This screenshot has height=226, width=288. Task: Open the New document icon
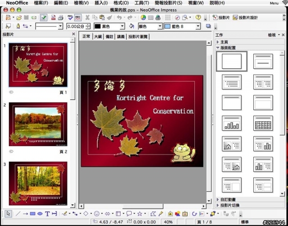click(x=8, y=18)
